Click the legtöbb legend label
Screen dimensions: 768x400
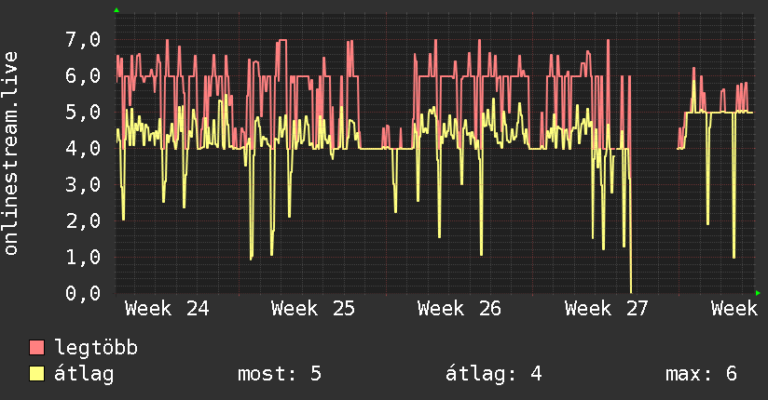[x=96, y=348]
